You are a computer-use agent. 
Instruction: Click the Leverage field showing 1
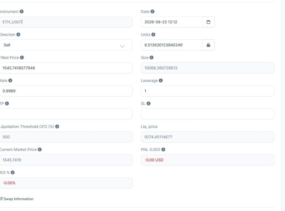point(208,91)
